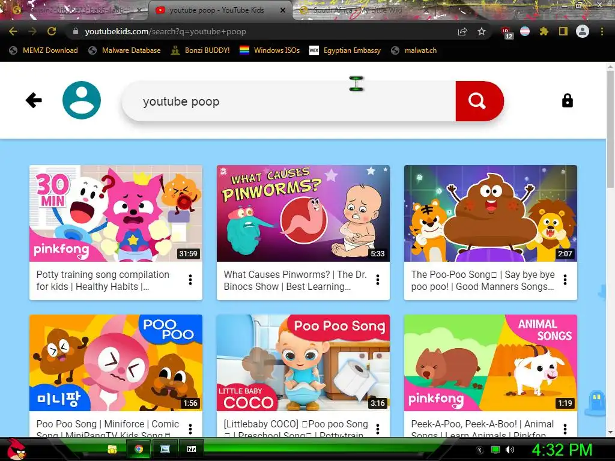
Task: Bookmark this page with the star icon
Action: [x=482, y=31]
